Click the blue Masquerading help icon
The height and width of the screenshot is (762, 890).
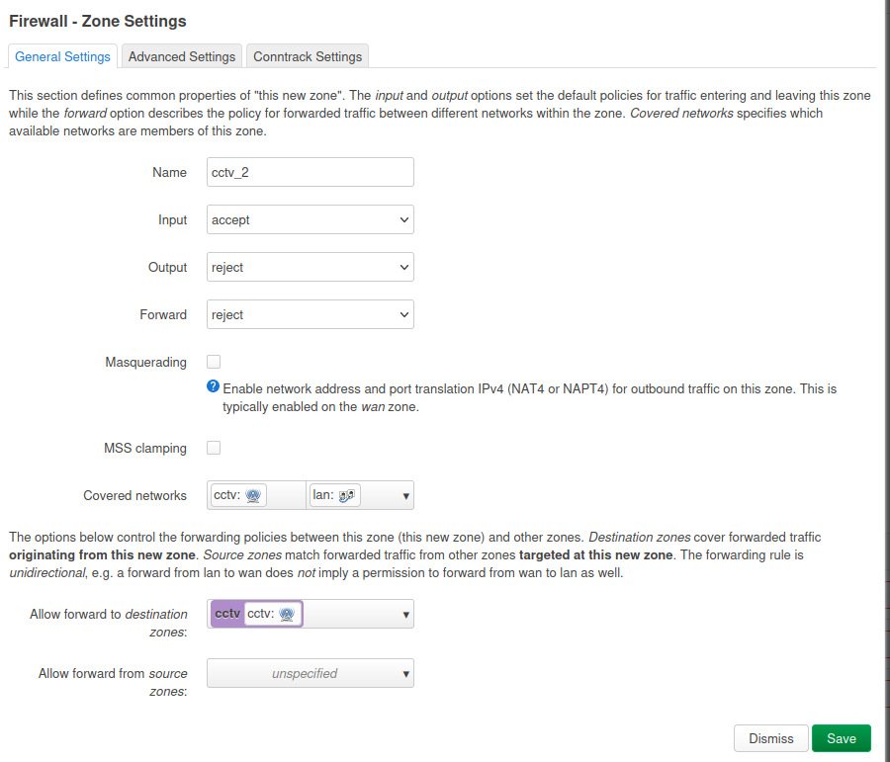213,387
